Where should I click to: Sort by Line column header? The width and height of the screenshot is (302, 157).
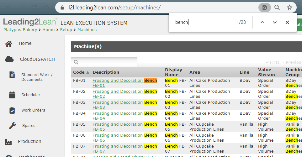click(x=244, y=72)
